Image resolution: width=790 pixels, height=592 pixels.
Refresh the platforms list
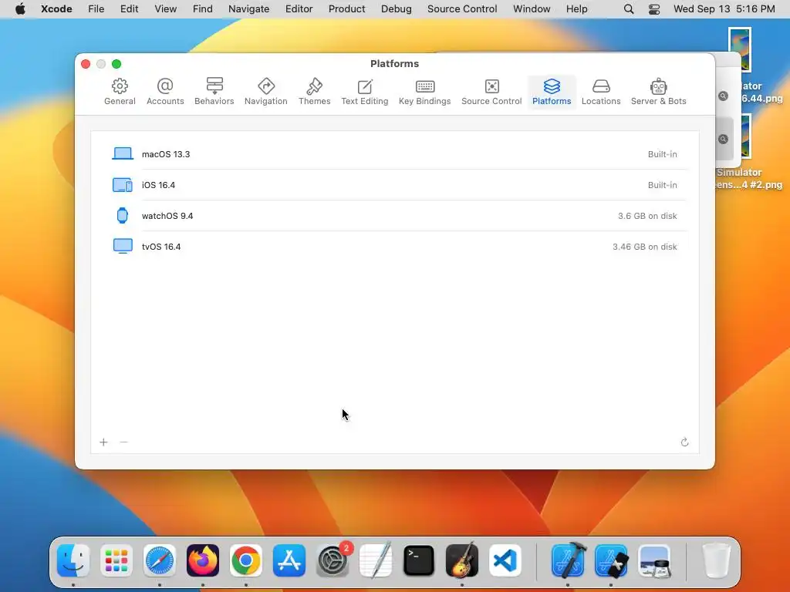click(x=684, y=442)
